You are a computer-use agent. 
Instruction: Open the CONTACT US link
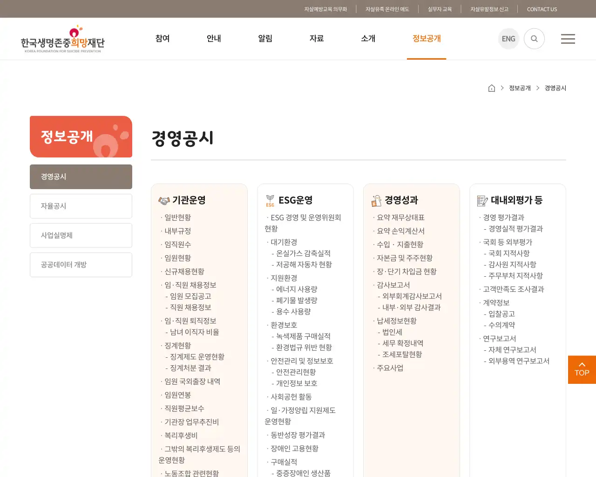tap(542, 9)
